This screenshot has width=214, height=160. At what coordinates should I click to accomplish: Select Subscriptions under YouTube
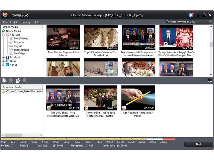pos(21,50)
